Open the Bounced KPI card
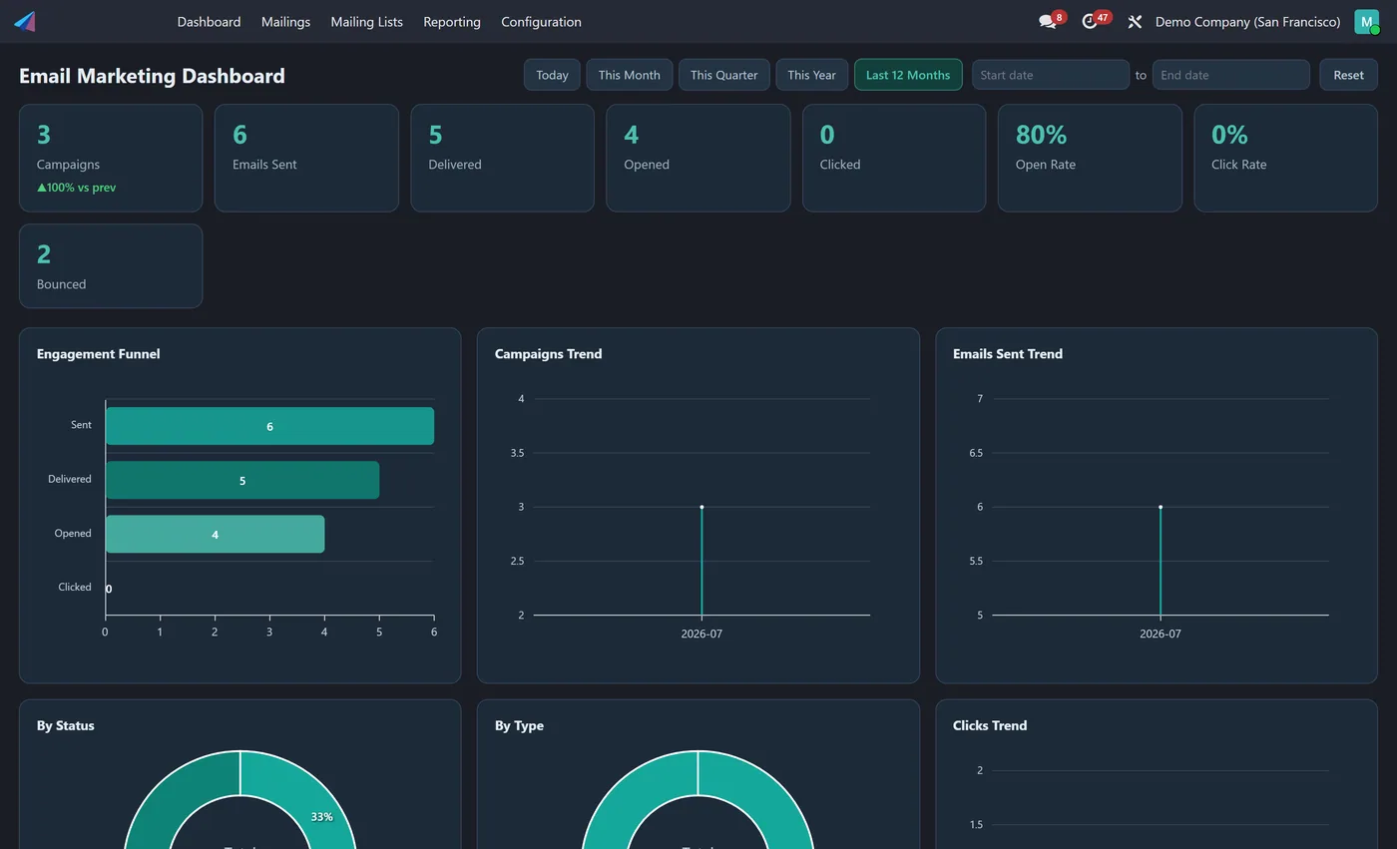 click(x=111, y=265)
